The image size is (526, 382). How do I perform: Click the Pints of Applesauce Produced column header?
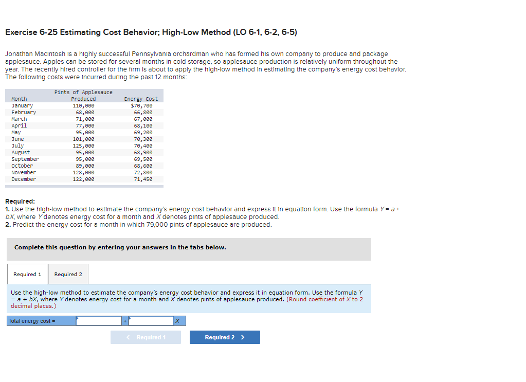pyautogui.click(x=84, y=95)
